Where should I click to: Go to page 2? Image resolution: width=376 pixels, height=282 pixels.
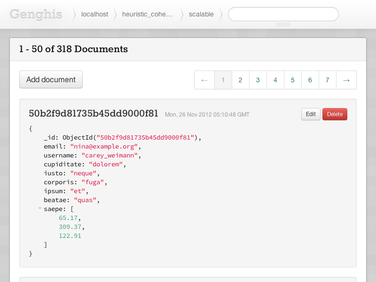(x=241, y=80)
